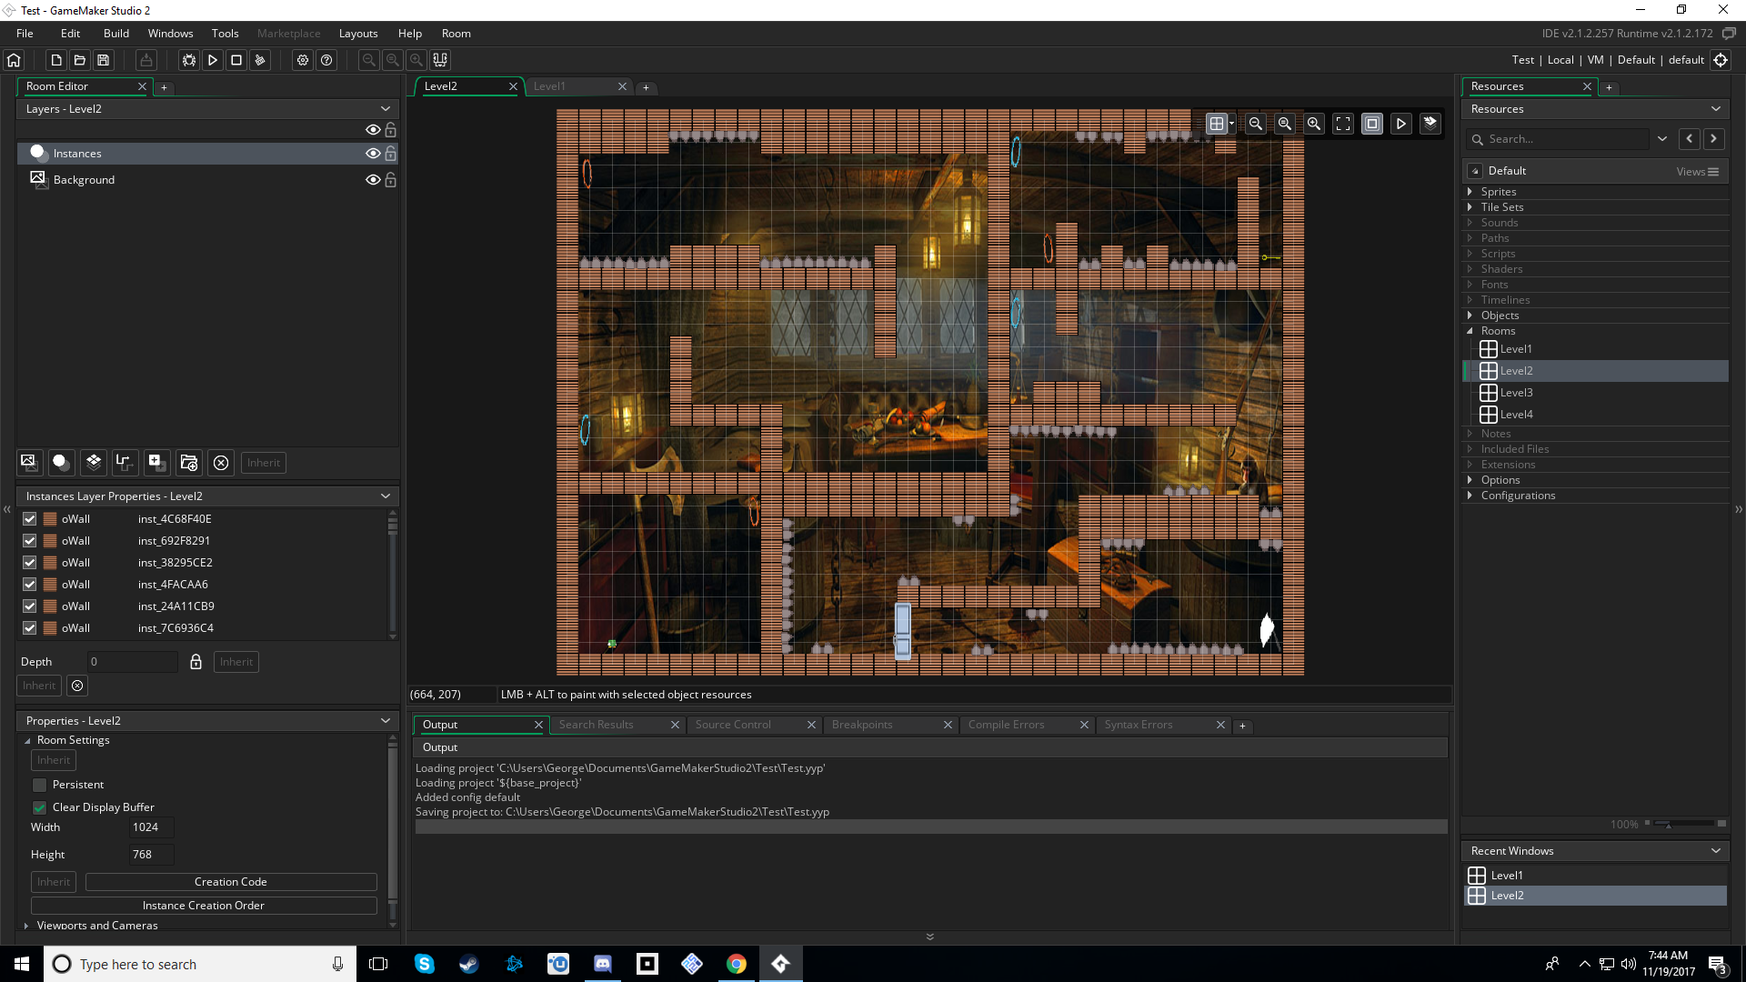Center and fit room in view
Image resolution: width=1746 pixels, height=982 pixels.
(1342, 124)
